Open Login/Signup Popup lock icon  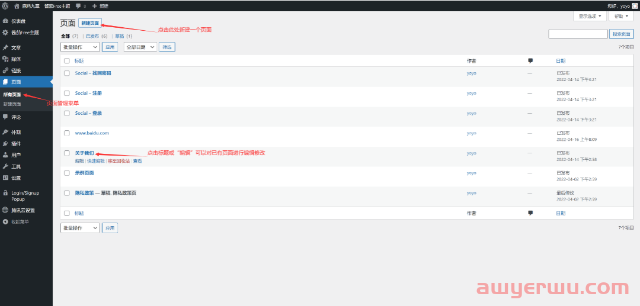5,193
